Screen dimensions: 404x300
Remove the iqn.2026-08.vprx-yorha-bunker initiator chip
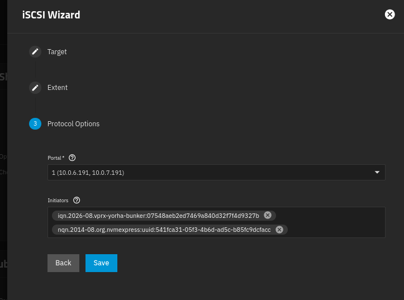pos(268,215)
